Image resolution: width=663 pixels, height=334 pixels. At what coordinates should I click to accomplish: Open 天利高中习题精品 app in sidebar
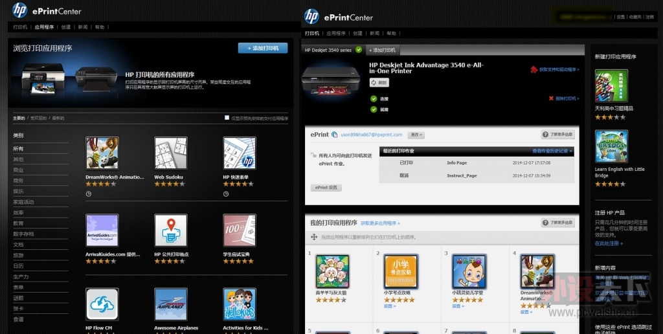(x=611, y=86)
